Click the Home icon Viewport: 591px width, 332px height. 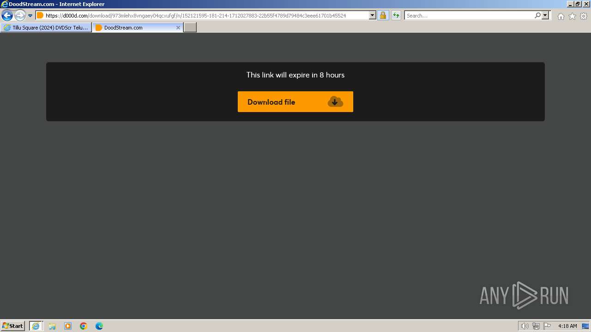pos(561,16)
